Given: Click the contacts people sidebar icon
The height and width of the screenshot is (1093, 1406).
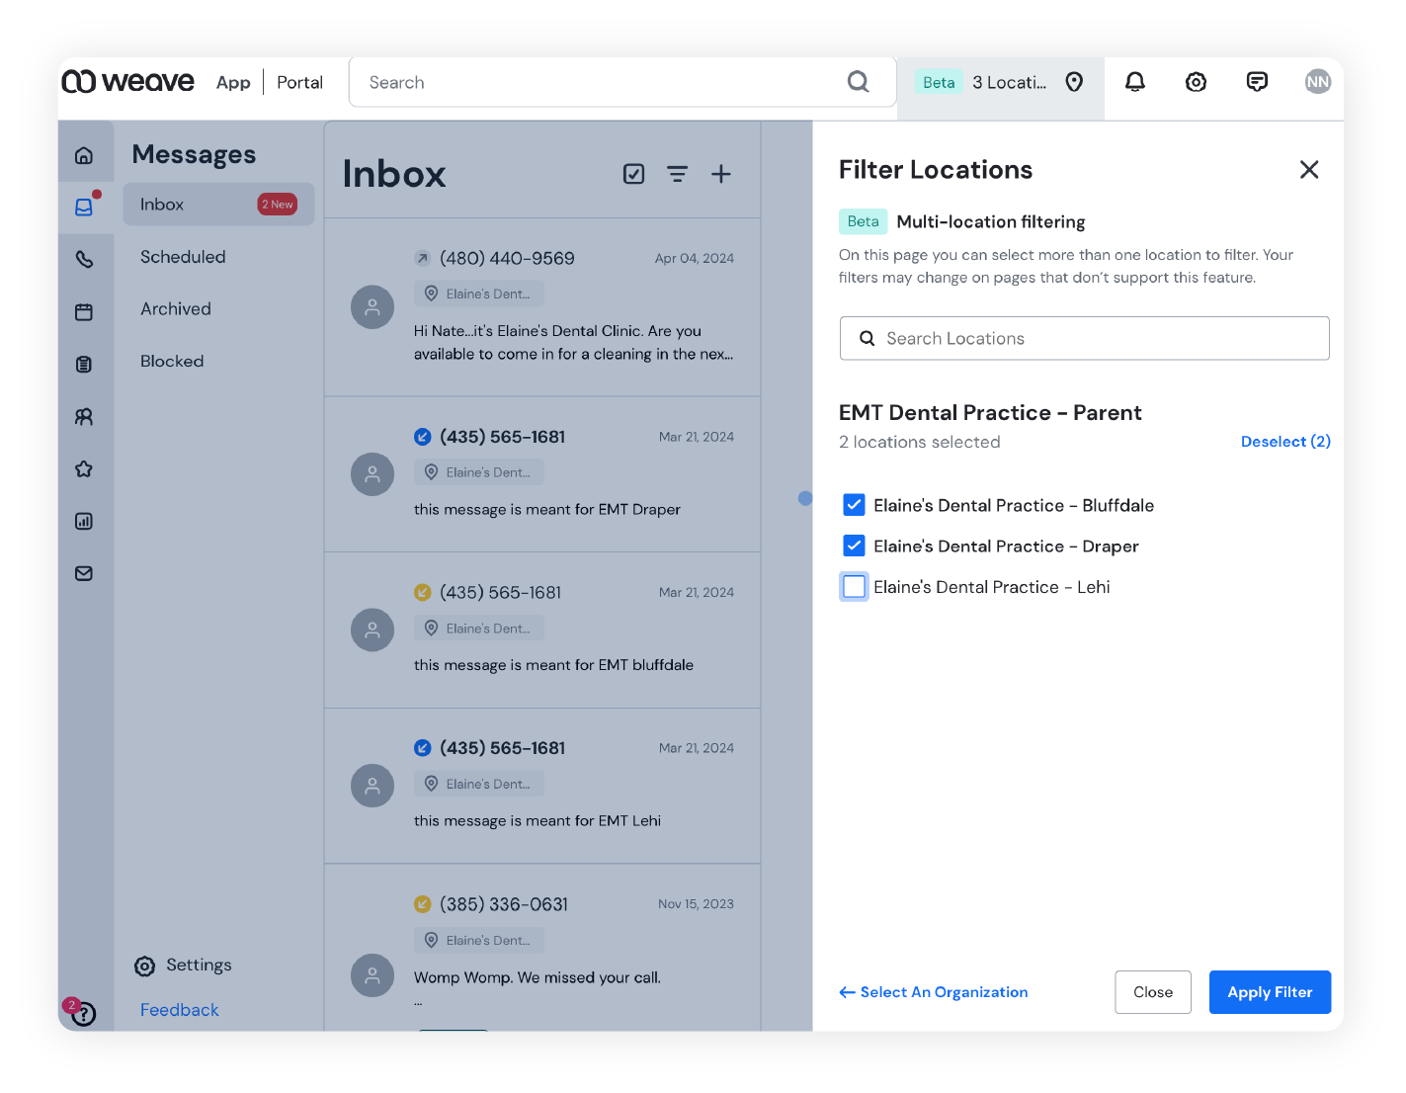Looking at the screenshot, I should (x=84, y=417).
